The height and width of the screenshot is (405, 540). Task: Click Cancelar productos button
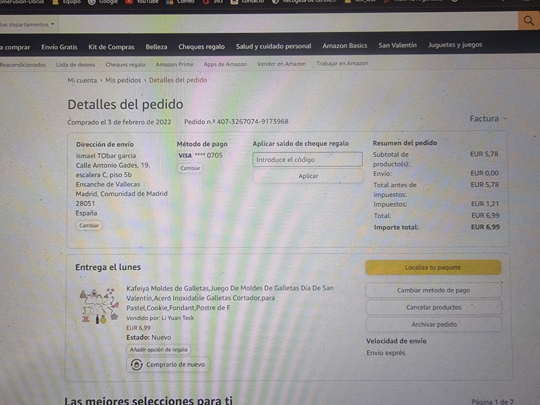click(434, 308)
